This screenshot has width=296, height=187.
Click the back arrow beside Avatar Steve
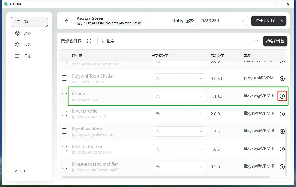pos(67,21)
